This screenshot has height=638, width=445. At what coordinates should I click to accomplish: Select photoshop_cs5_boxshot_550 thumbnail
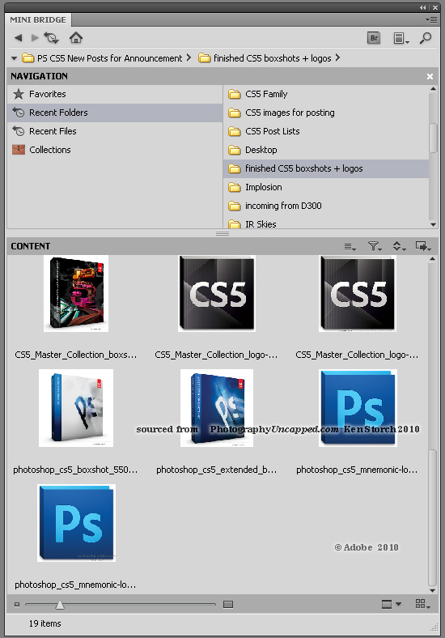(76, 408)
